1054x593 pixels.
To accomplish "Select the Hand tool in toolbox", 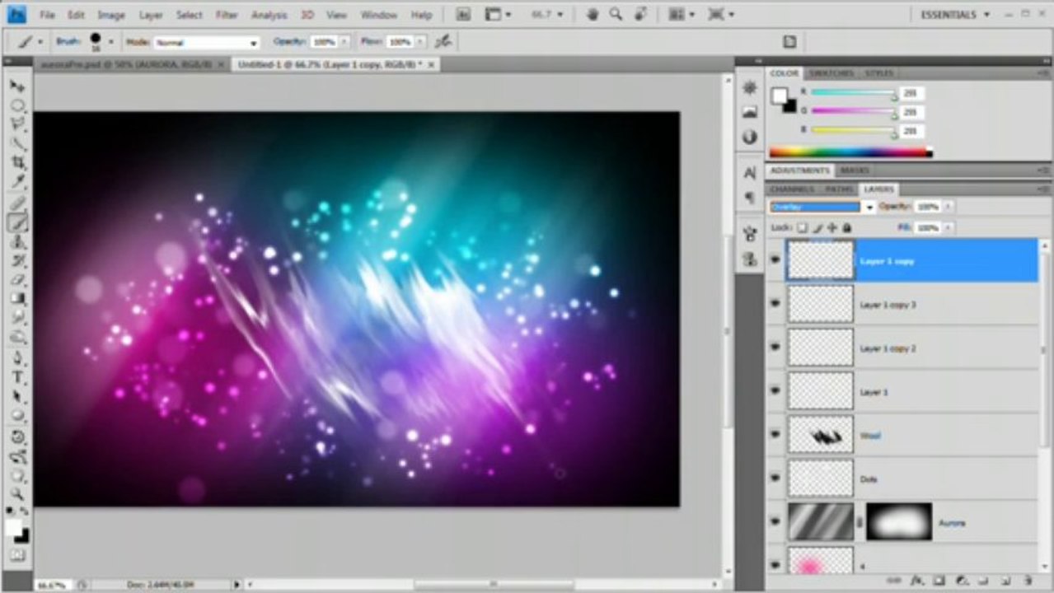I will click(x=17, y=475).
